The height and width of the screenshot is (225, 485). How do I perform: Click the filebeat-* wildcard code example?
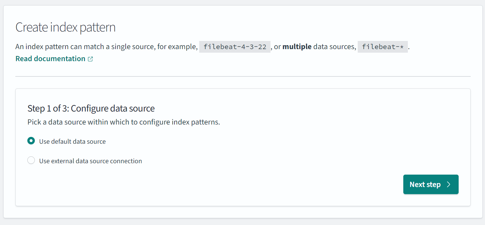382,47
